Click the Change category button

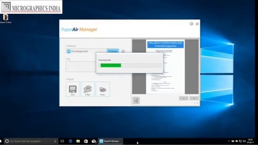point(113,51)
